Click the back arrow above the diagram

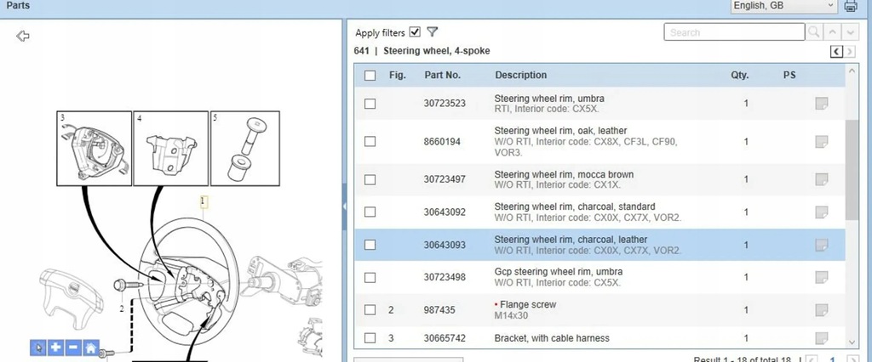pos(23,36)
